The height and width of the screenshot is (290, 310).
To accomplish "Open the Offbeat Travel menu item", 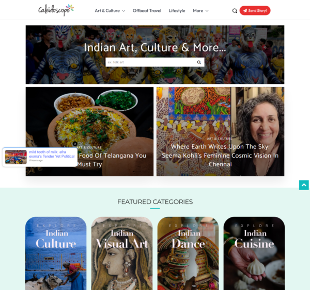I will [147, 11].
